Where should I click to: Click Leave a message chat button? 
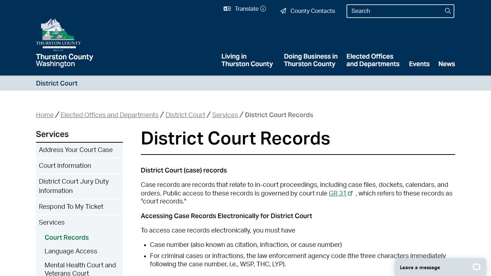[x=440, y=267]
